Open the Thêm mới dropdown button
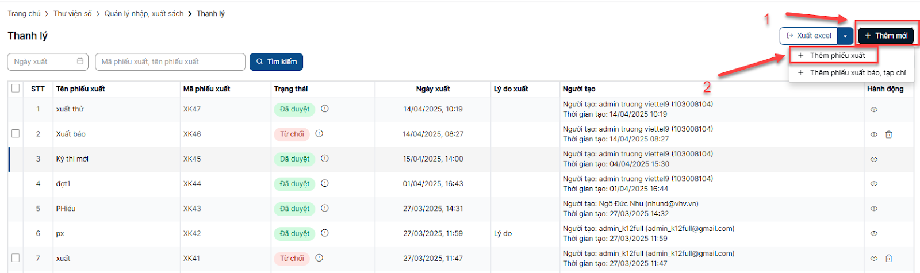 (x=885, y=36)
